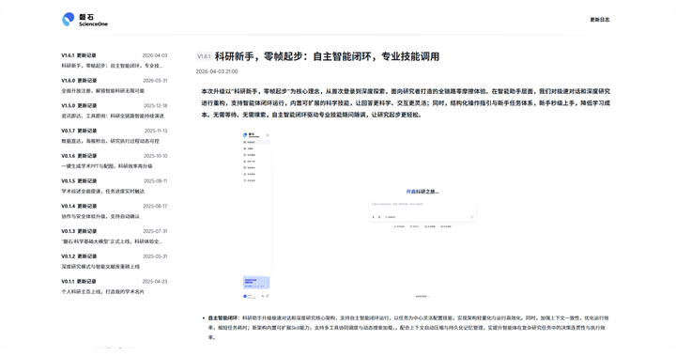The width and height of the screenshot is (676, 356).
Task: Open the V1.6.0 更新记录 entry
Action: (x=115, y=85)
